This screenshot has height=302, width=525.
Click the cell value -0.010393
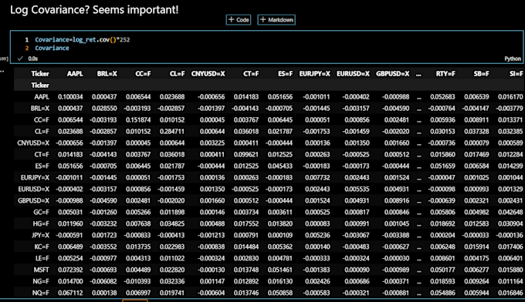pyautogui.click(x=137, y=281)
